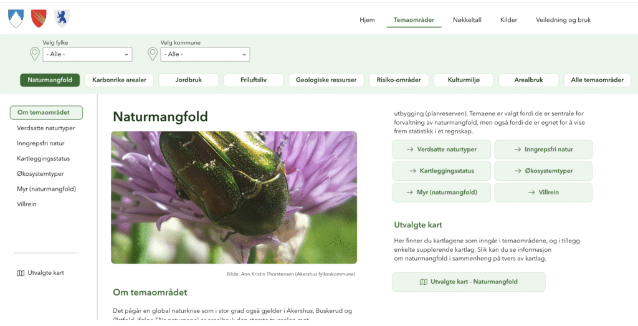638x326 pixels.
Task: Click the red Buskerud coat of arms logo
Action: click(39, 19)
